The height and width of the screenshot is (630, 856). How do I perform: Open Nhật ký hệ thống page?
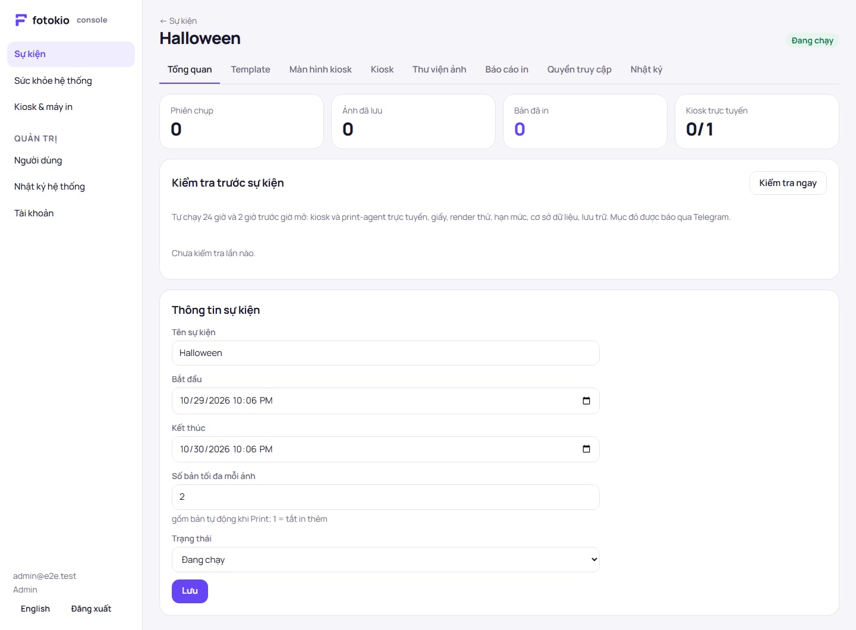pos(71,187)
